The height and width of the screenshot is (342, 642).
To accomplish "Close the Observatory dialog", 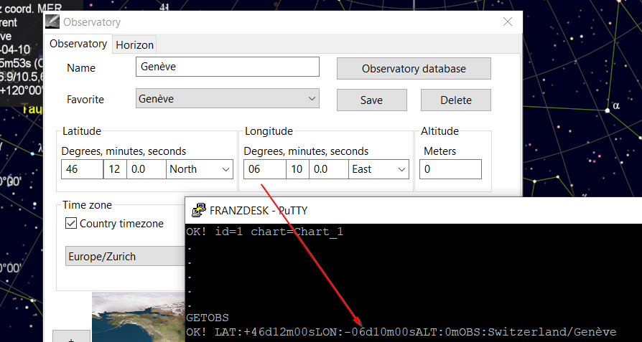I will 508,22.
